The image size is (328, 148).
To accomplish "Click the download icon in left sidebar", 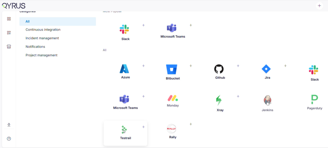I will (9, 125).
